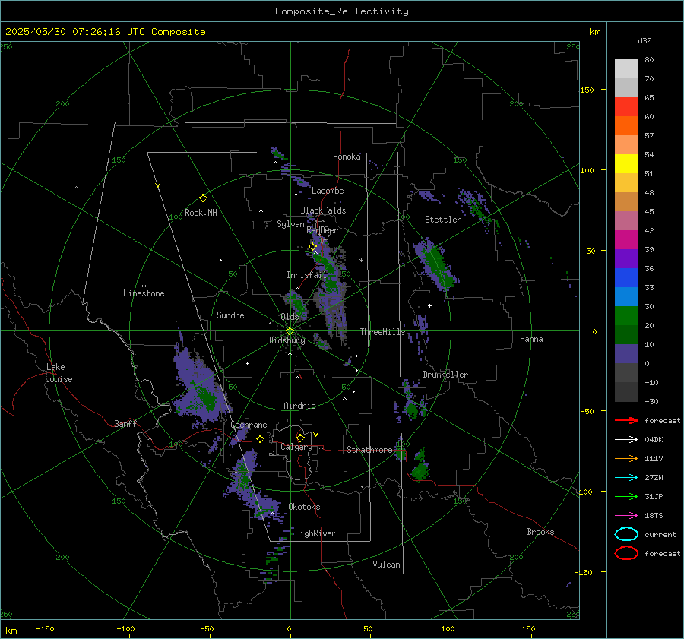Click the Drumheller city label
The height and width of the screenshot is (639, 684).
(445, 375)
